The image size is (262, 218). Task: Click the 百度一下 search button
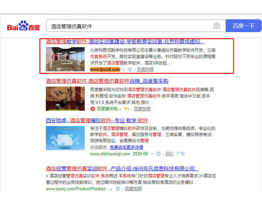click(244, 26)
